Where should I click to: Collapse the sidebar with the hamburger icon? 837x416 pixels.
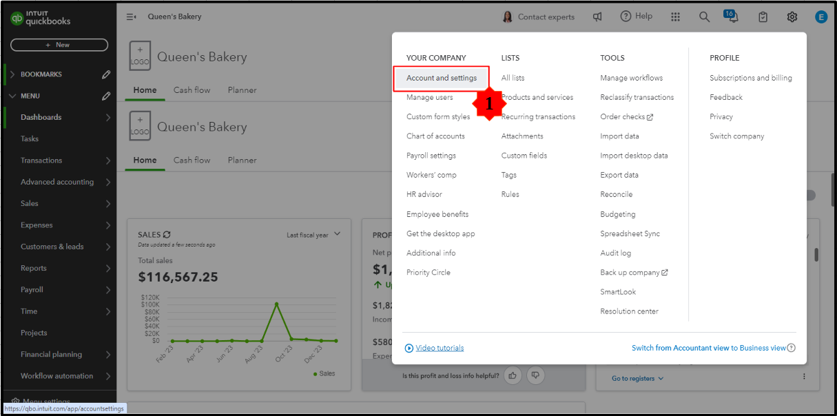[x=131, y=17]
